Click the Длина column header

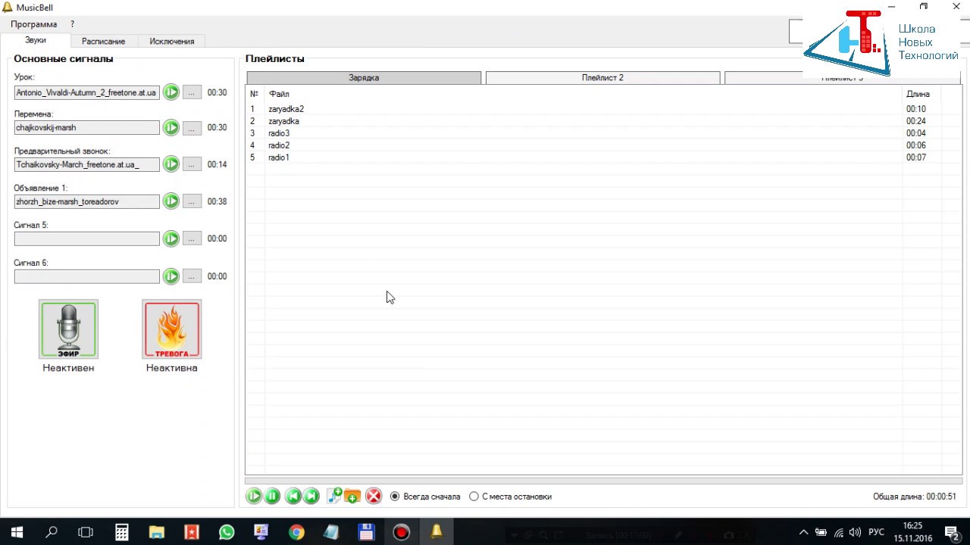pos(921,94)
